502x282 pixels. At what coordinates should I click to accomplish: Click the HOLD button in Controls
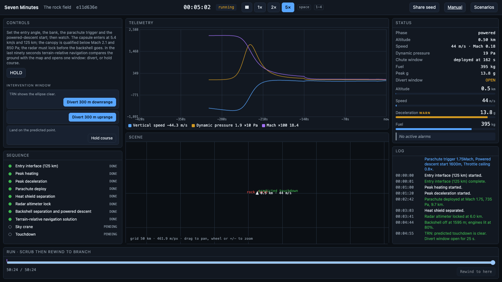(16, 73)
